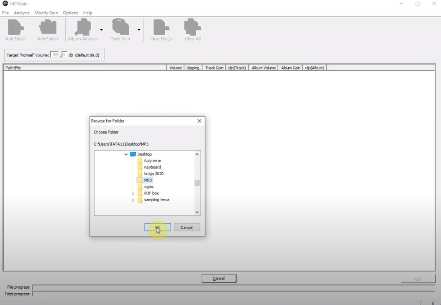The image size is (441, 305).
Task: Click the File progress bar
Action: point(234,287)
